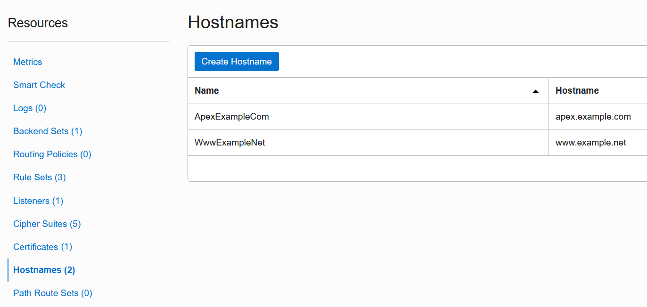Screen dimensions: 647x307
Task: Open Routing Policies (0) section
Action: click(x=52, y=154)
